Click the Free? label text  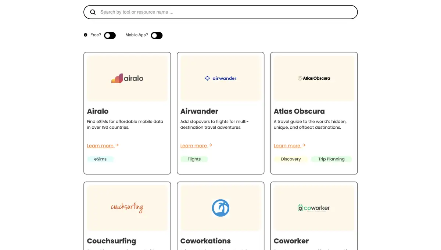pyautogui.click(x=96, y=35)
